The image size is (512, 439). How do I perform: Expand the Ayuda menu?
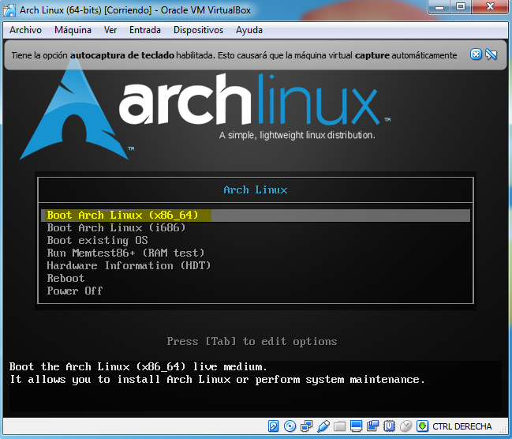[249, 30]
